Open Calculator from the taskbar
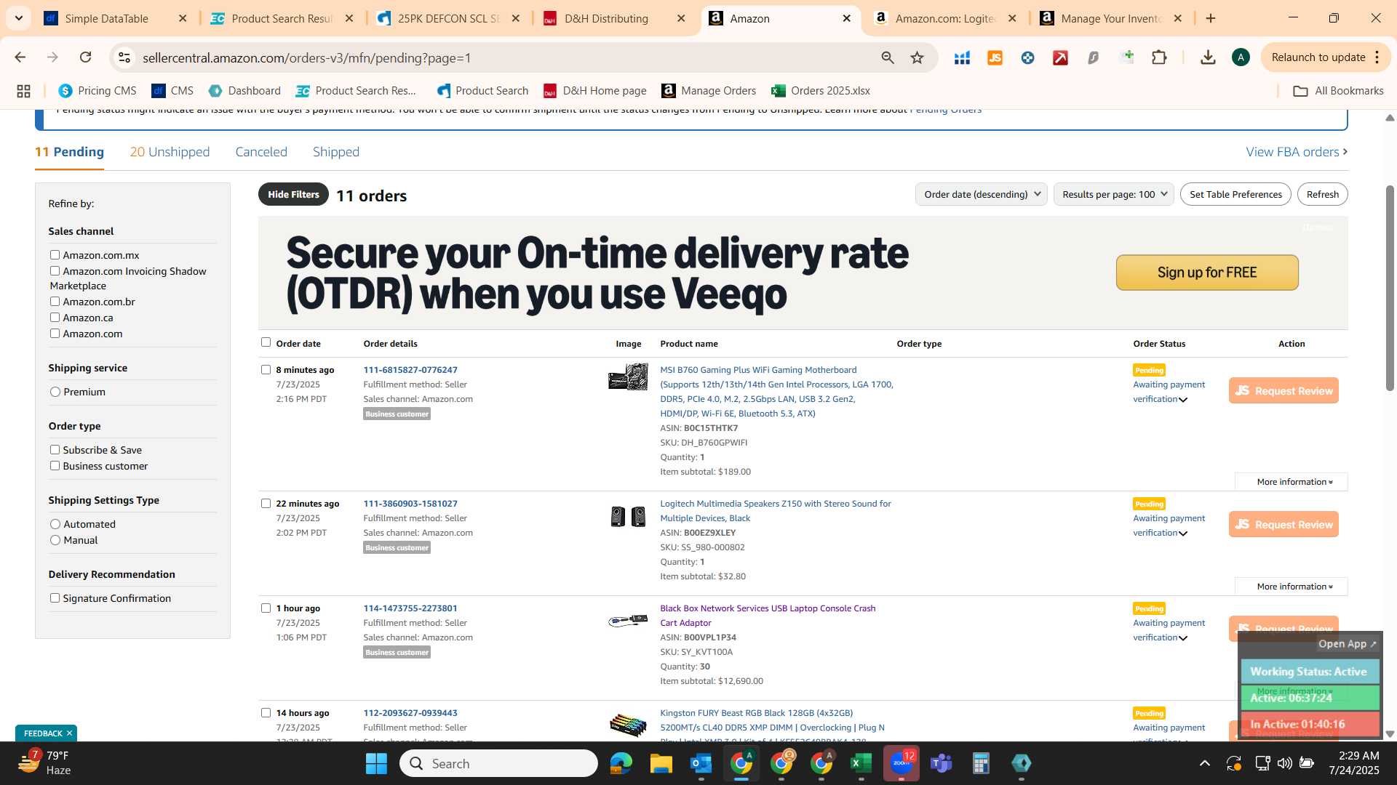The height and width of the screenshot is (785, 1397). pos(981,763)
